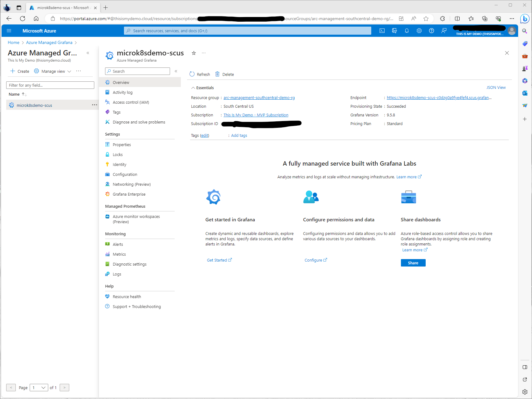Select Grafana Enterprise in Settings
The height and width of the screenshot is (399, 532).
[x=129, y=194]
